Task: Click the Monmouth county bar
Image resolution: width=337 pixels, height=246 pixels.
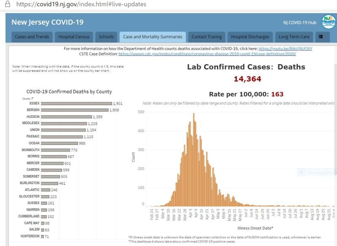Action: 56,150
